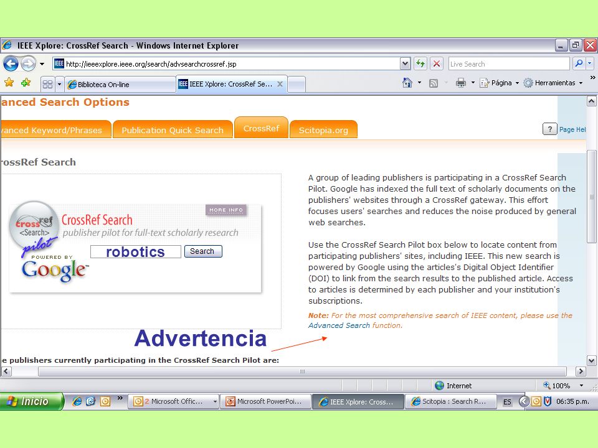Expand the toolbar overflow chevron
This screenshot has width=598, height=448.
click(x=592, y=78)
